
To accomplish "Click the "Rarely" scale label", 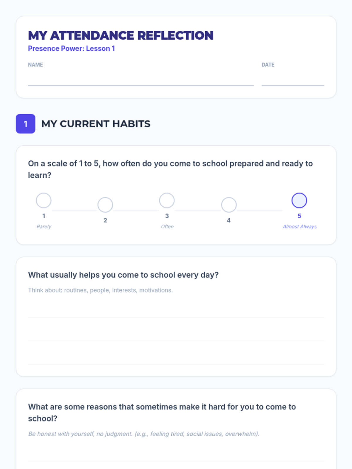I will pyautogui.click(x=44, y=227).
